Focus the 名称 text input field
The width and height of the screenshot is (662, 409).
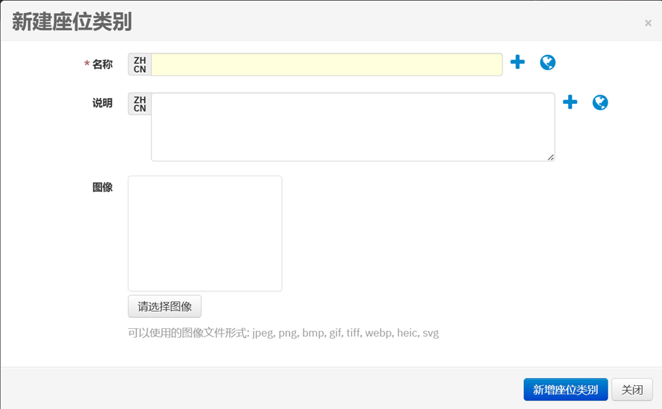(327, 65)
